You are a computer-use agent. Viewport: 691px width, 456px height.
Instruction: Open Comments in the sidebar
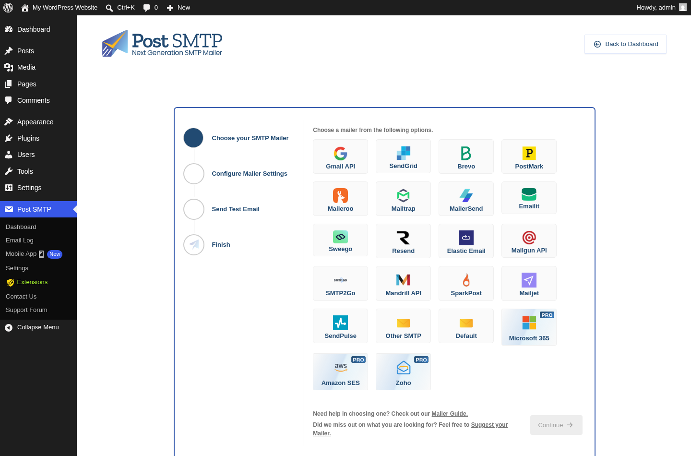click(38, 100)
